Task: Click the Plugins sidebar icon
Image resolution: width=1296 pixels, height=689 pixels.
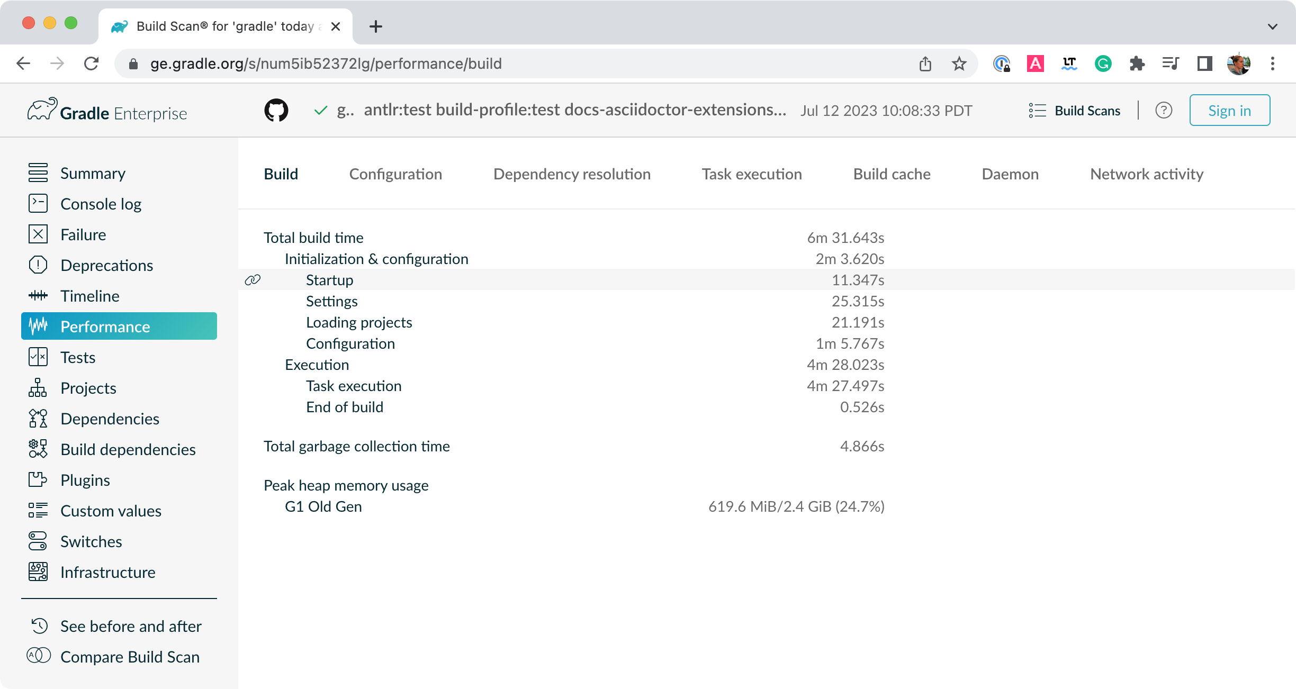Action: (37, 480)
